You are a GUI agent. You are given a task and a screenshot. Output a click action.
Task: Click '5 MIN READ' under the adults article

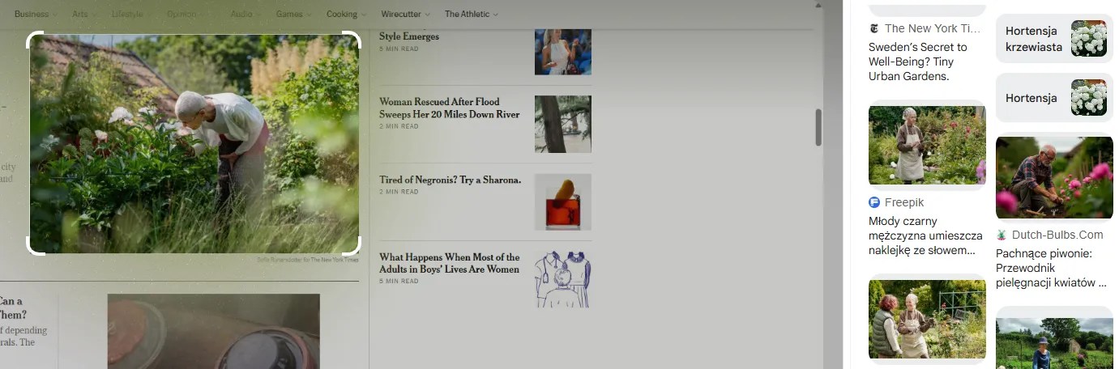[x=399, y=281]
